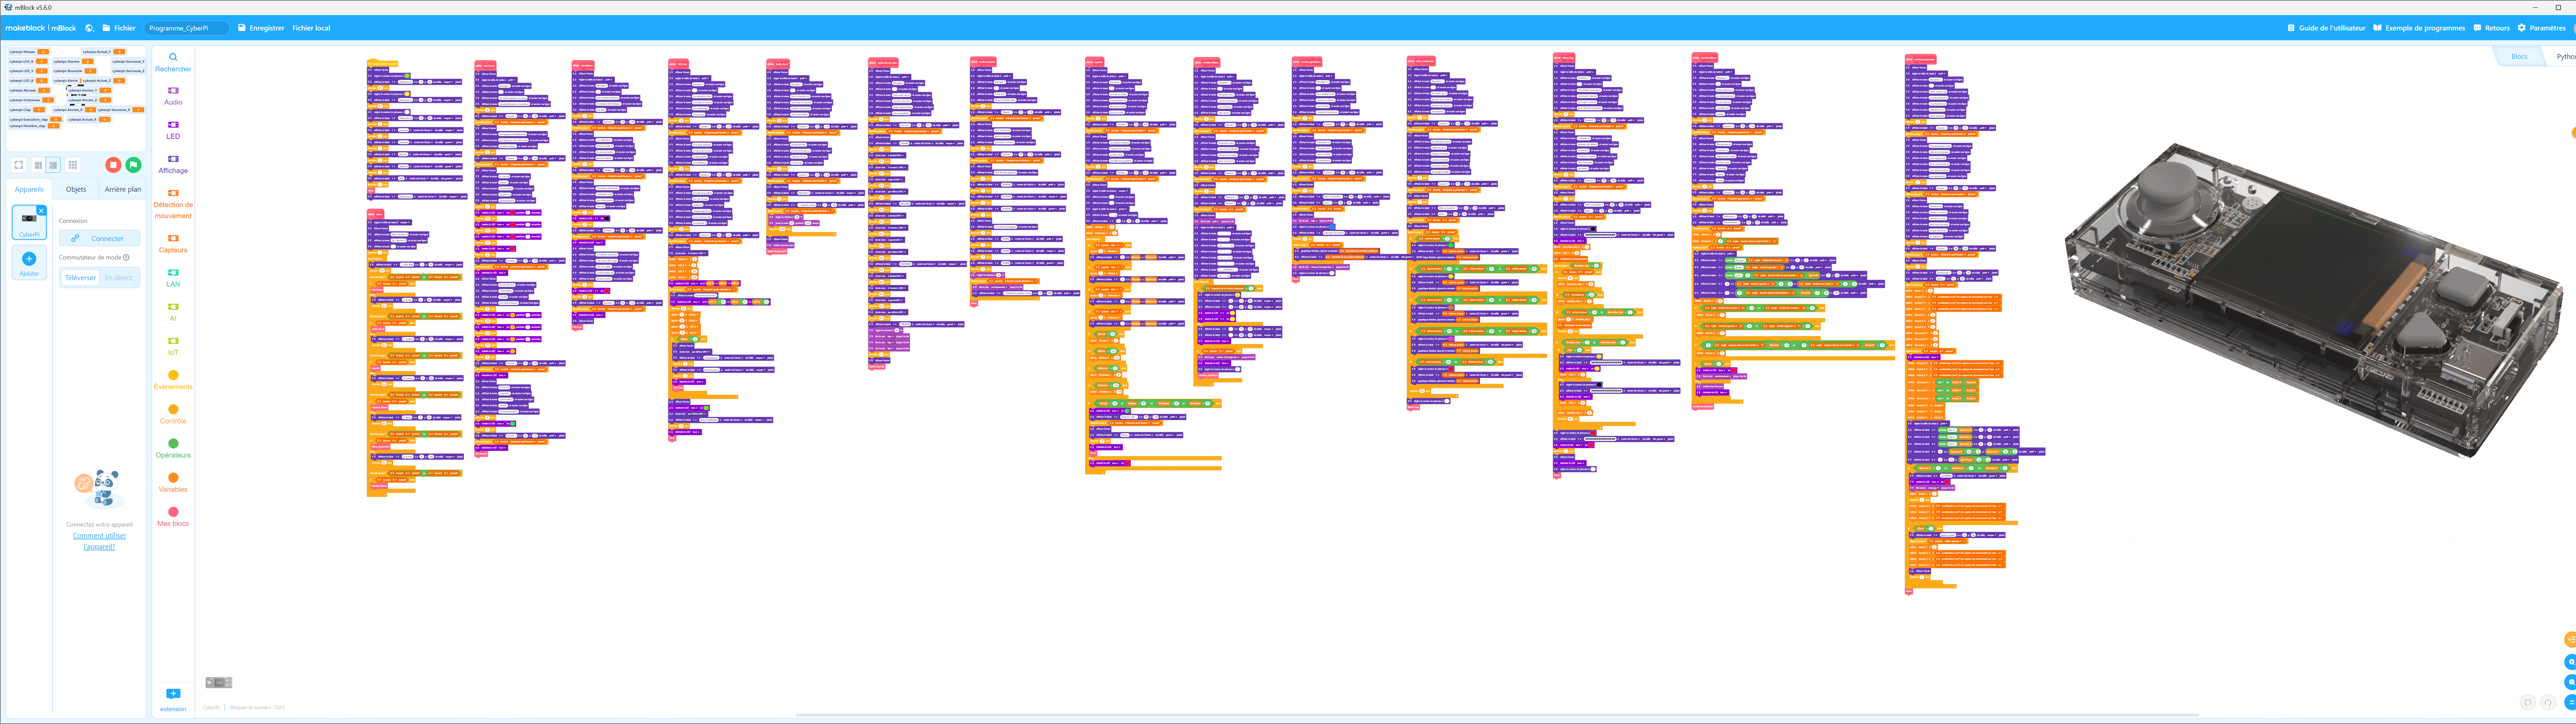Select the Audio block category

pos(173,96)
